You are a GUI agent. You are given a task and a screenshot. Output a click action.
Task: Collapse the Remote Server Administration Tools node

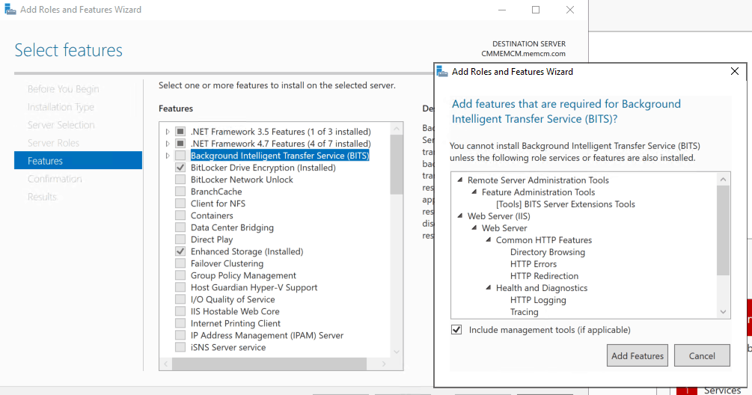tap(460, 180)
